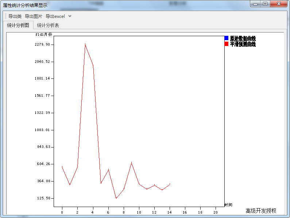Open the 统计分析表 tab

pos(48,25)
